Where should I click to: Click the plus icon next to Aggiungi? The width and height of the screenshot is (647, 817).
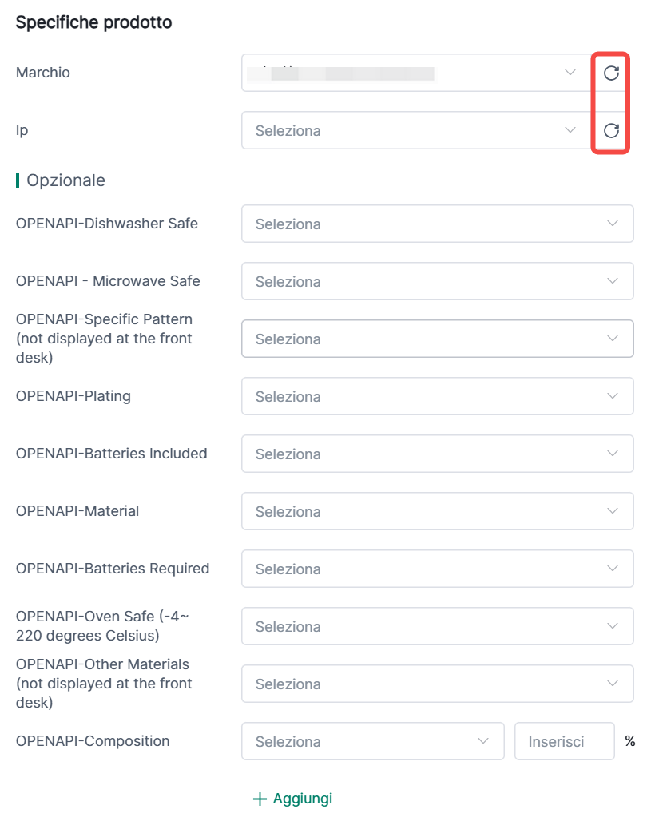coord(260,799)
